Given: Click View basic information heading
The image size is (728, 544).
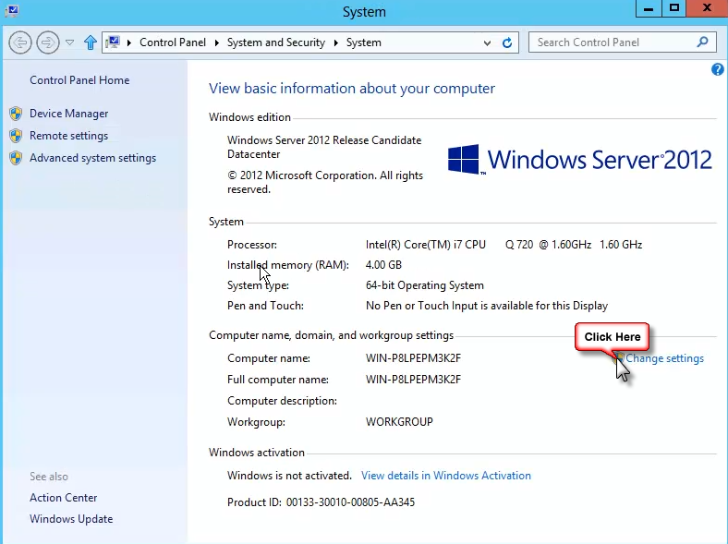Looking at the screenshot, I should [x=352, y=89].
